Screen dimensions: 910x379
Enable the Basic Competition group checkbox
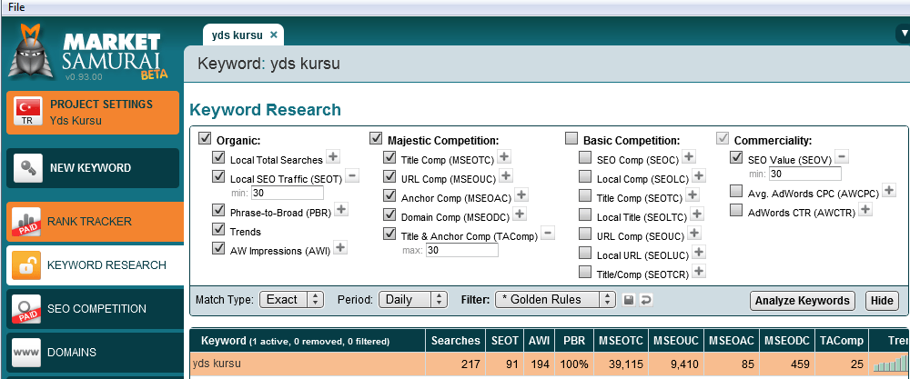pos(571,139)
